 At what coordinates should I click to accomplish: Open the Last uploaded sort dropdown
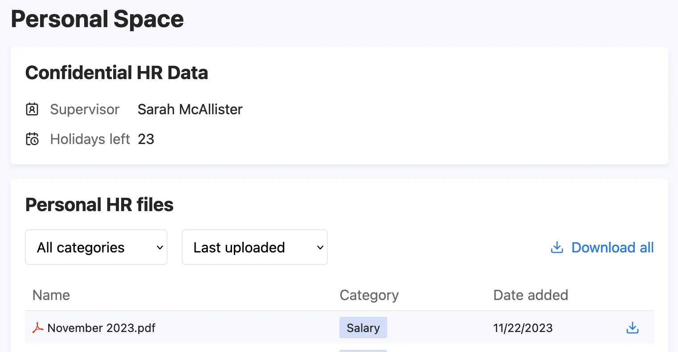tap(255, 247)
